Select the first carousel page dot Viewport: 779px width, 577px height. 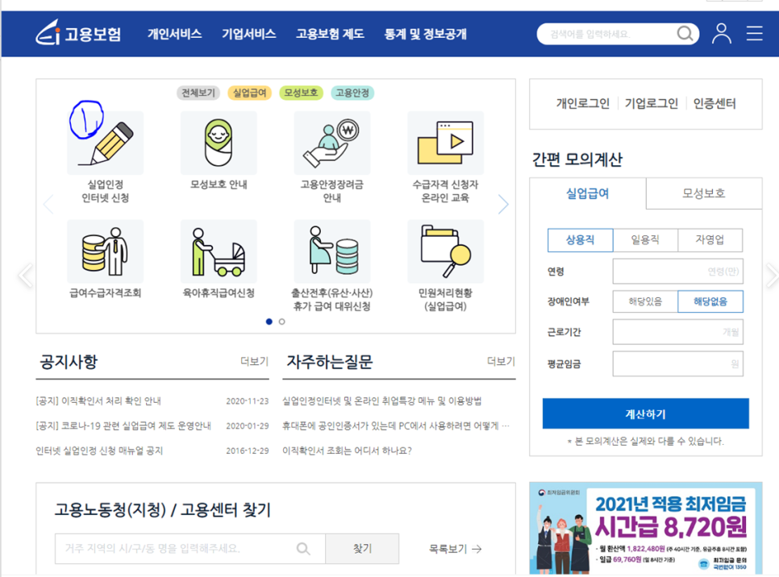pyautogui.click(x=269, y=322)
